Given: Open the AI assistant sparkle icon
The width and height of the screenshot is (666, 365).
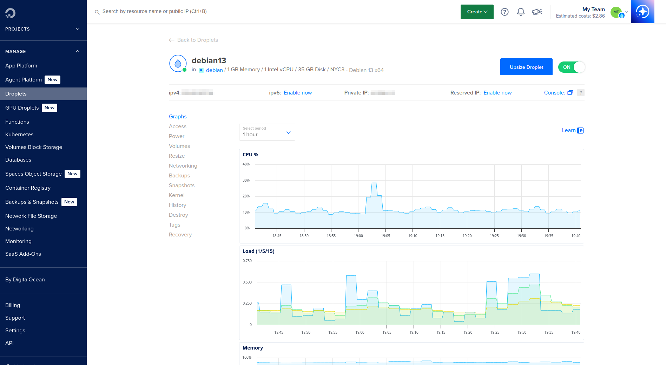Looking at the screenshot, I should [642, 12].
